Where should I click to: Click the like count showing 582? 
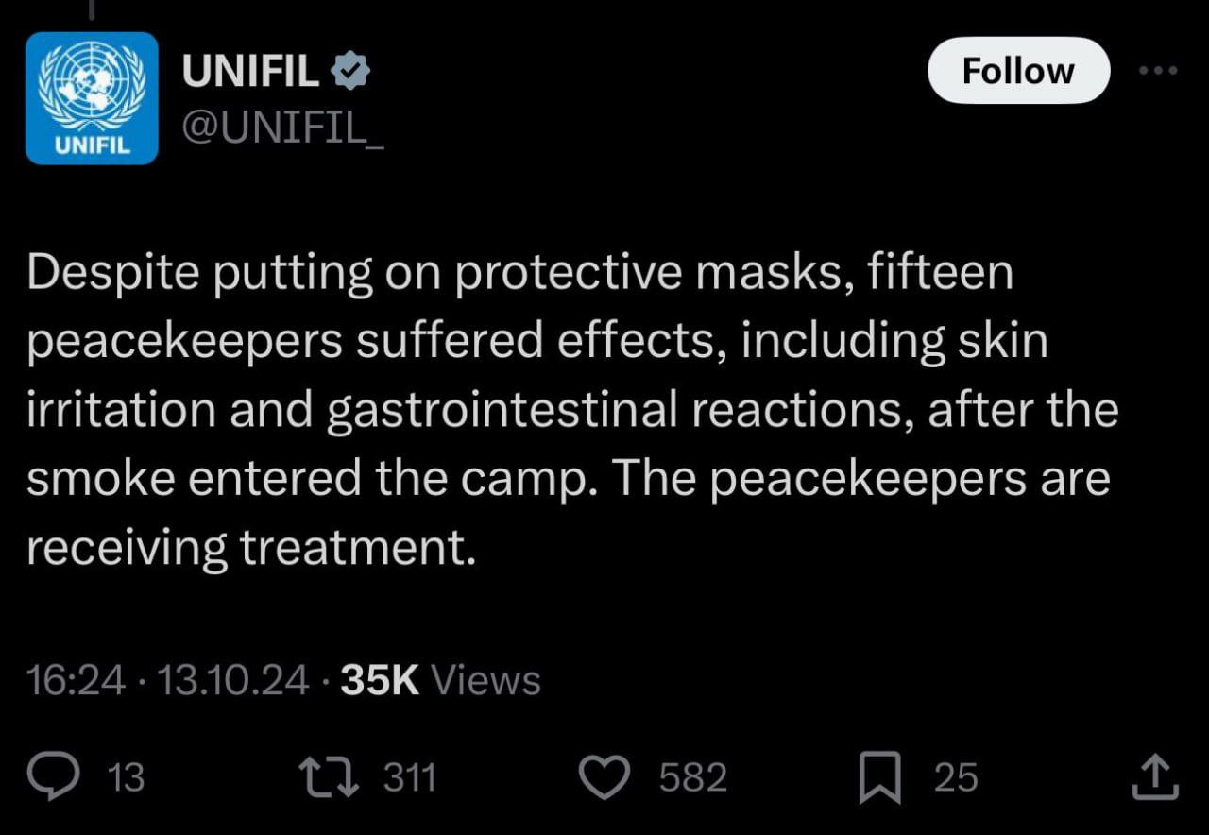(692, 778)
